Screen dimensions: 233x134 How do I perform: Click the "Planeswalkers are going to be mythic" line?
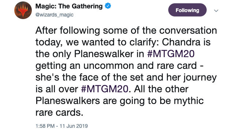point(120,101)
